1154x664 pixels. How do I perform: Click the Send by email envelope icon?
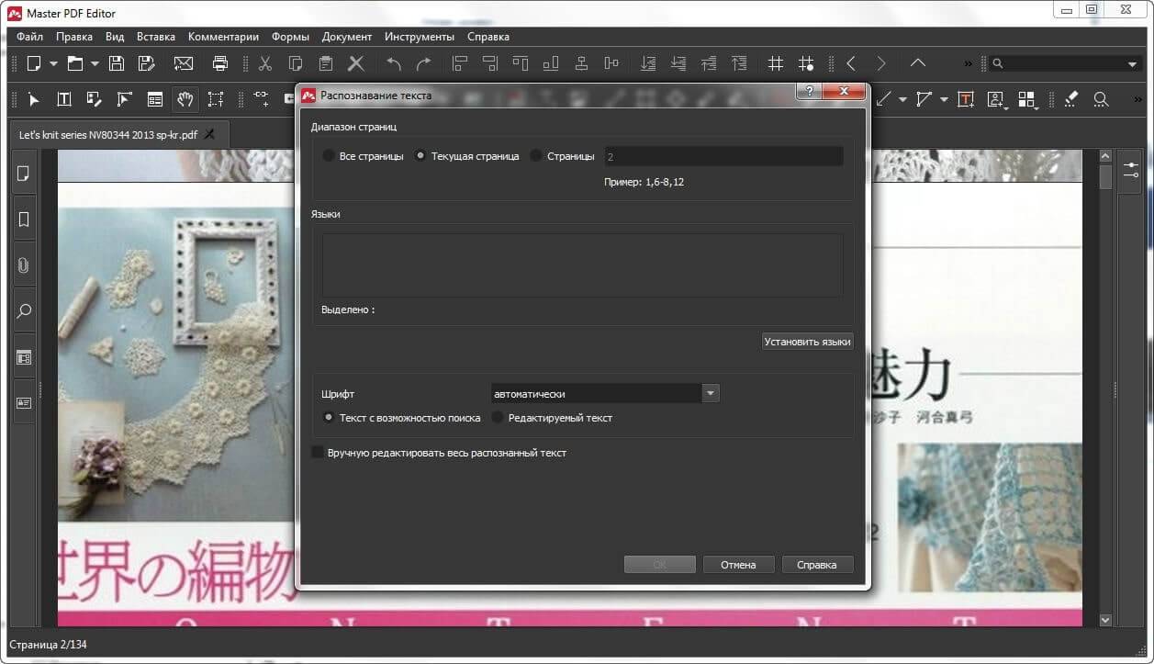(184, 63)
